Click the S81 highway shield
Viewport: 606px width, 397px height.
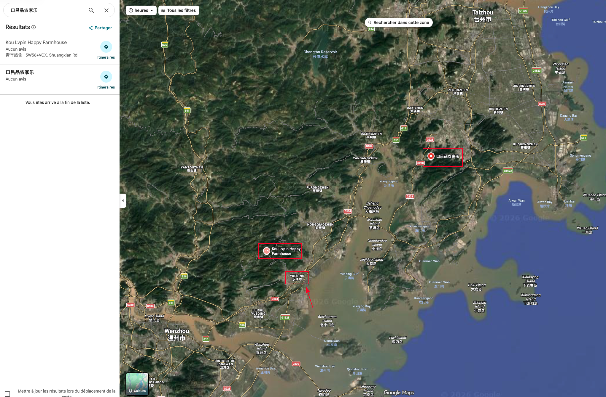[x=583, y=138]
